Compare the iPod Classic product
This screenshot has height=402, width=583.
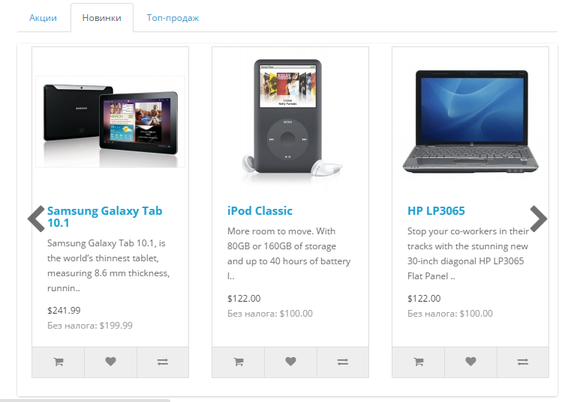[342, 362]
